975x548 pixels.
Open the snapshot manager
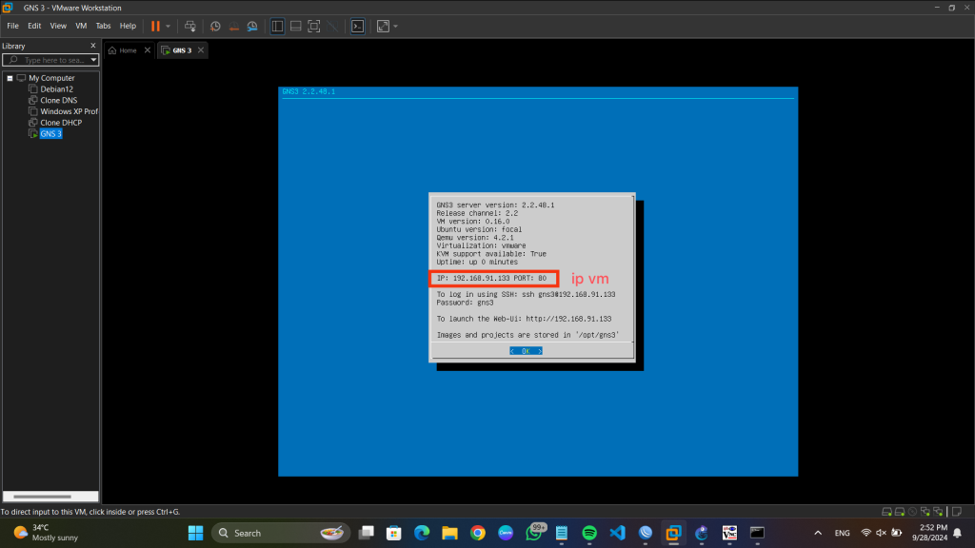coord(252,27)
